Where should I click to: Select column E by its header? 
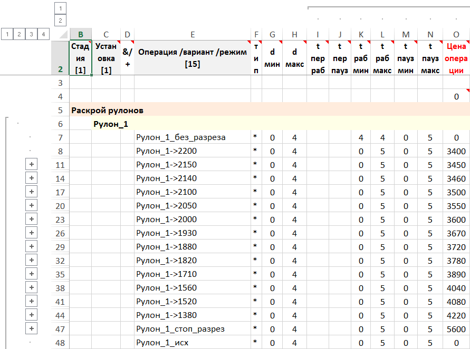pyautogui.click(x=193, y=35)
